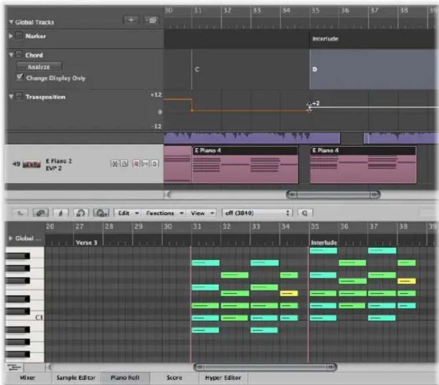Uncheck Change Display Only checkbox
Screen dimensions: 439x385
pyautogui.click(x=20, y=77)
